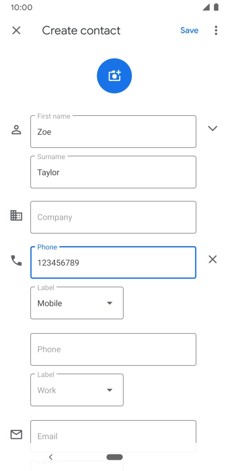
Task: Select the Phone field with 123456789
Action: click(113, 262)
